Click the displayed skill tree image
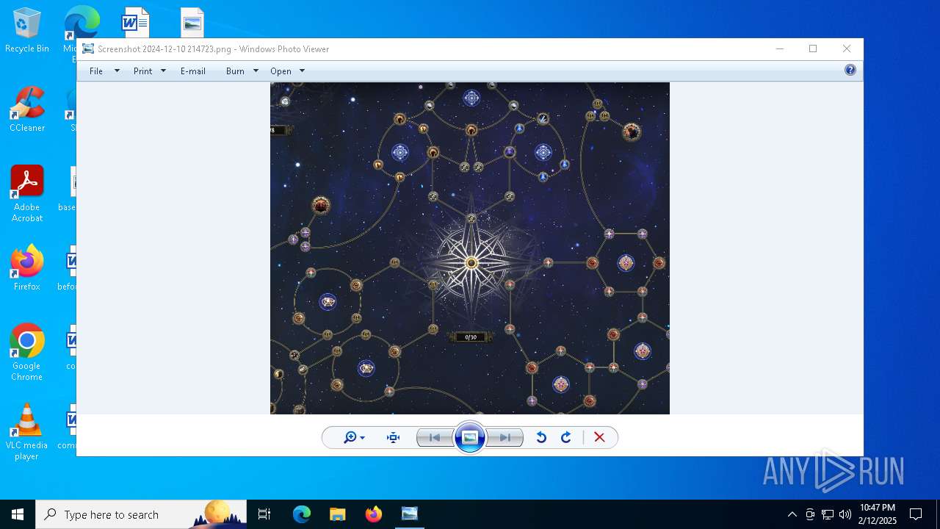The height and width of the screenshot is (529, 940). click(470, 248)
